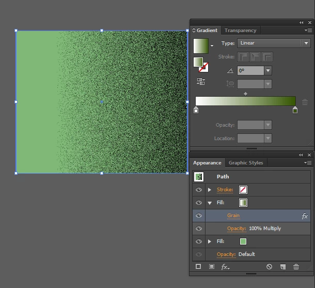
Task: Open the Appearance panel flyout menu
Action: coord(308,162)
